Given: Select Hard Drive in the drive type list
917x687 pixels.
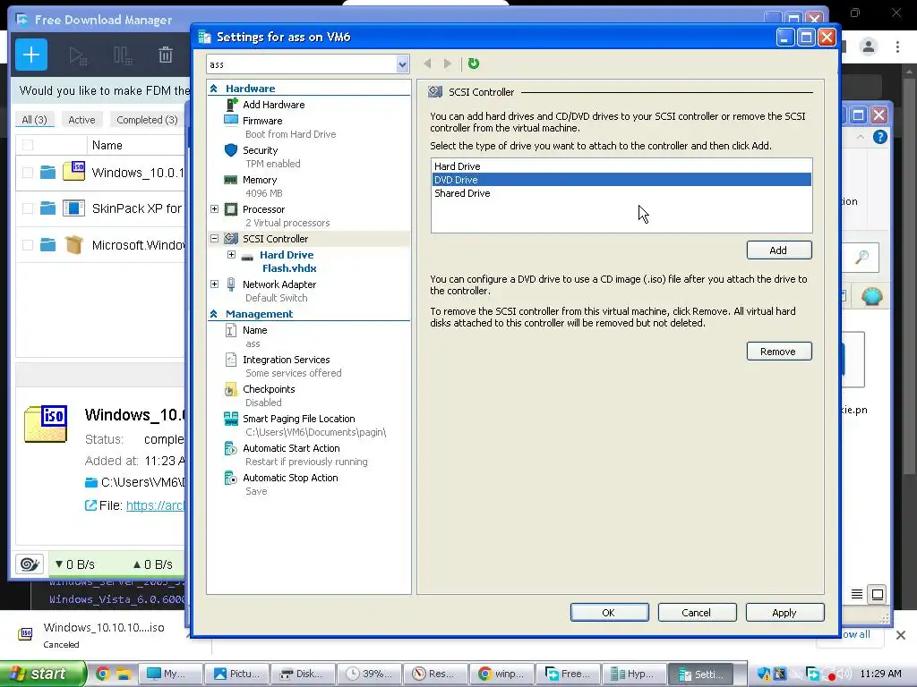Looking at the screenshot, I should [x=621, y=166].
